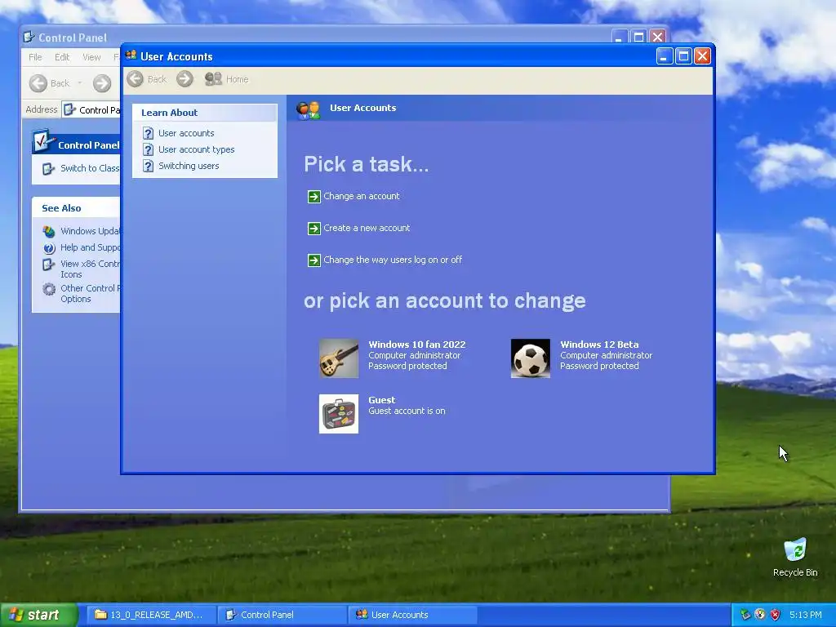Click the Forward arrow in Control Panel window

[102, 83]
